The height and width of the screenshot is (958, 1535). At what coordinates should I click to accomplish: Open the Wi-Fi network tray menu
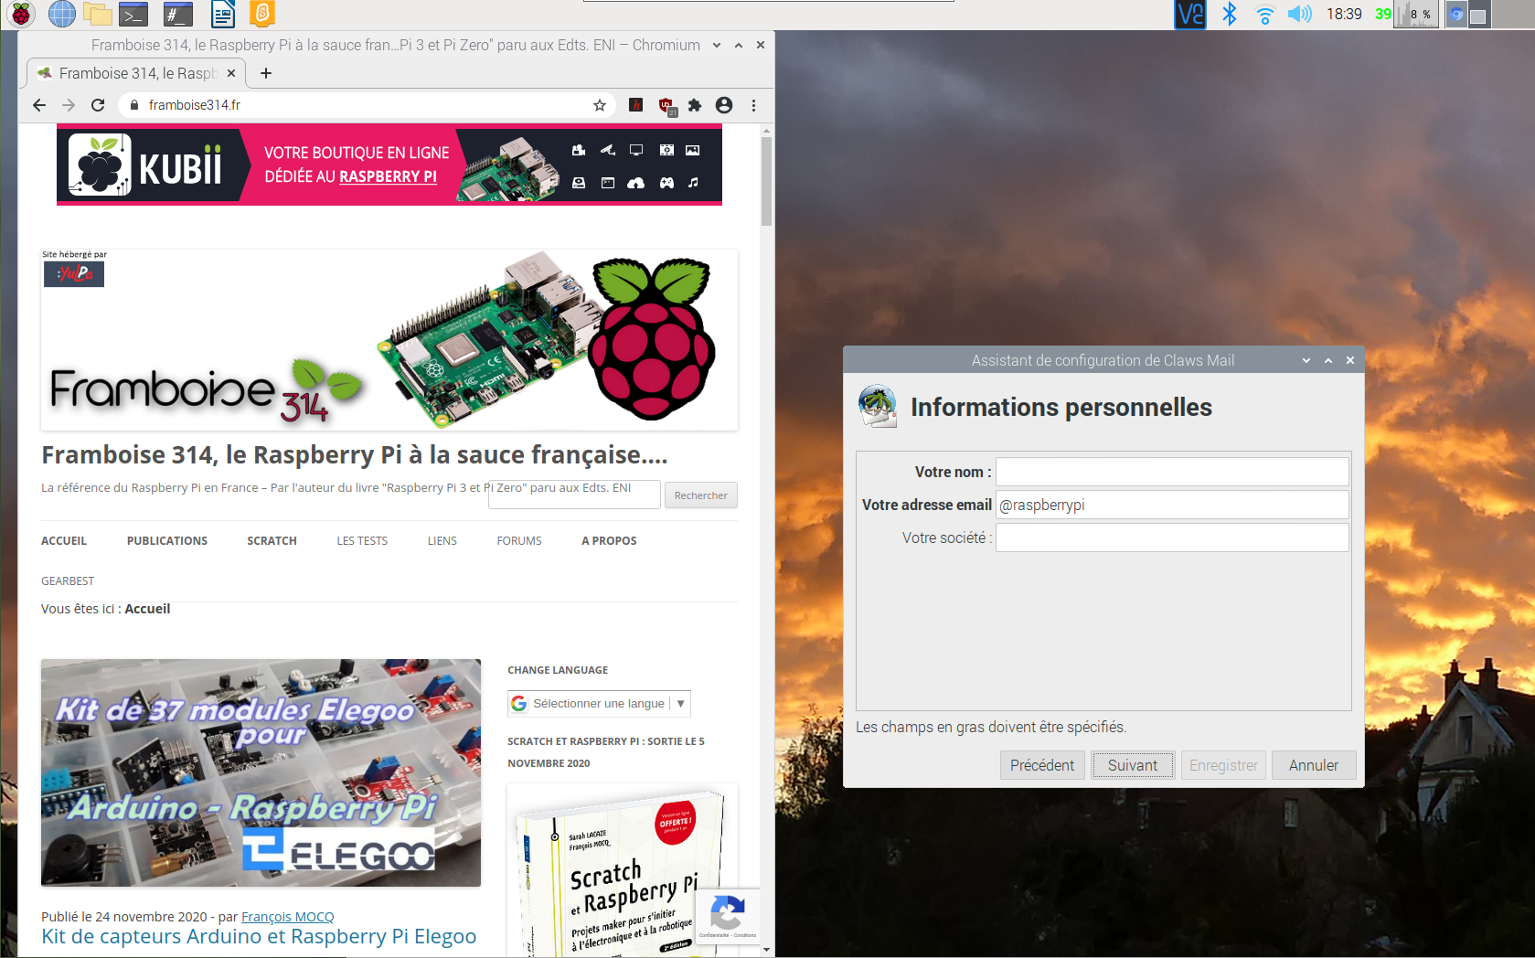[1265, 15]
